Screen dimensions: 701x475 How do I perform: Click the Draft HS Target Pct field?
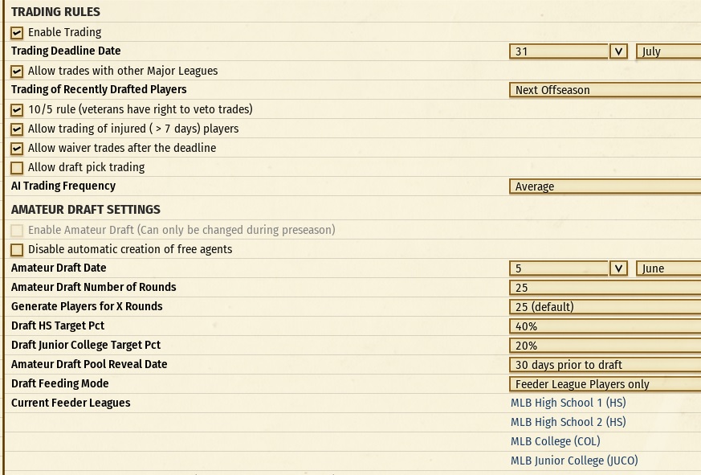click(605, 326)
